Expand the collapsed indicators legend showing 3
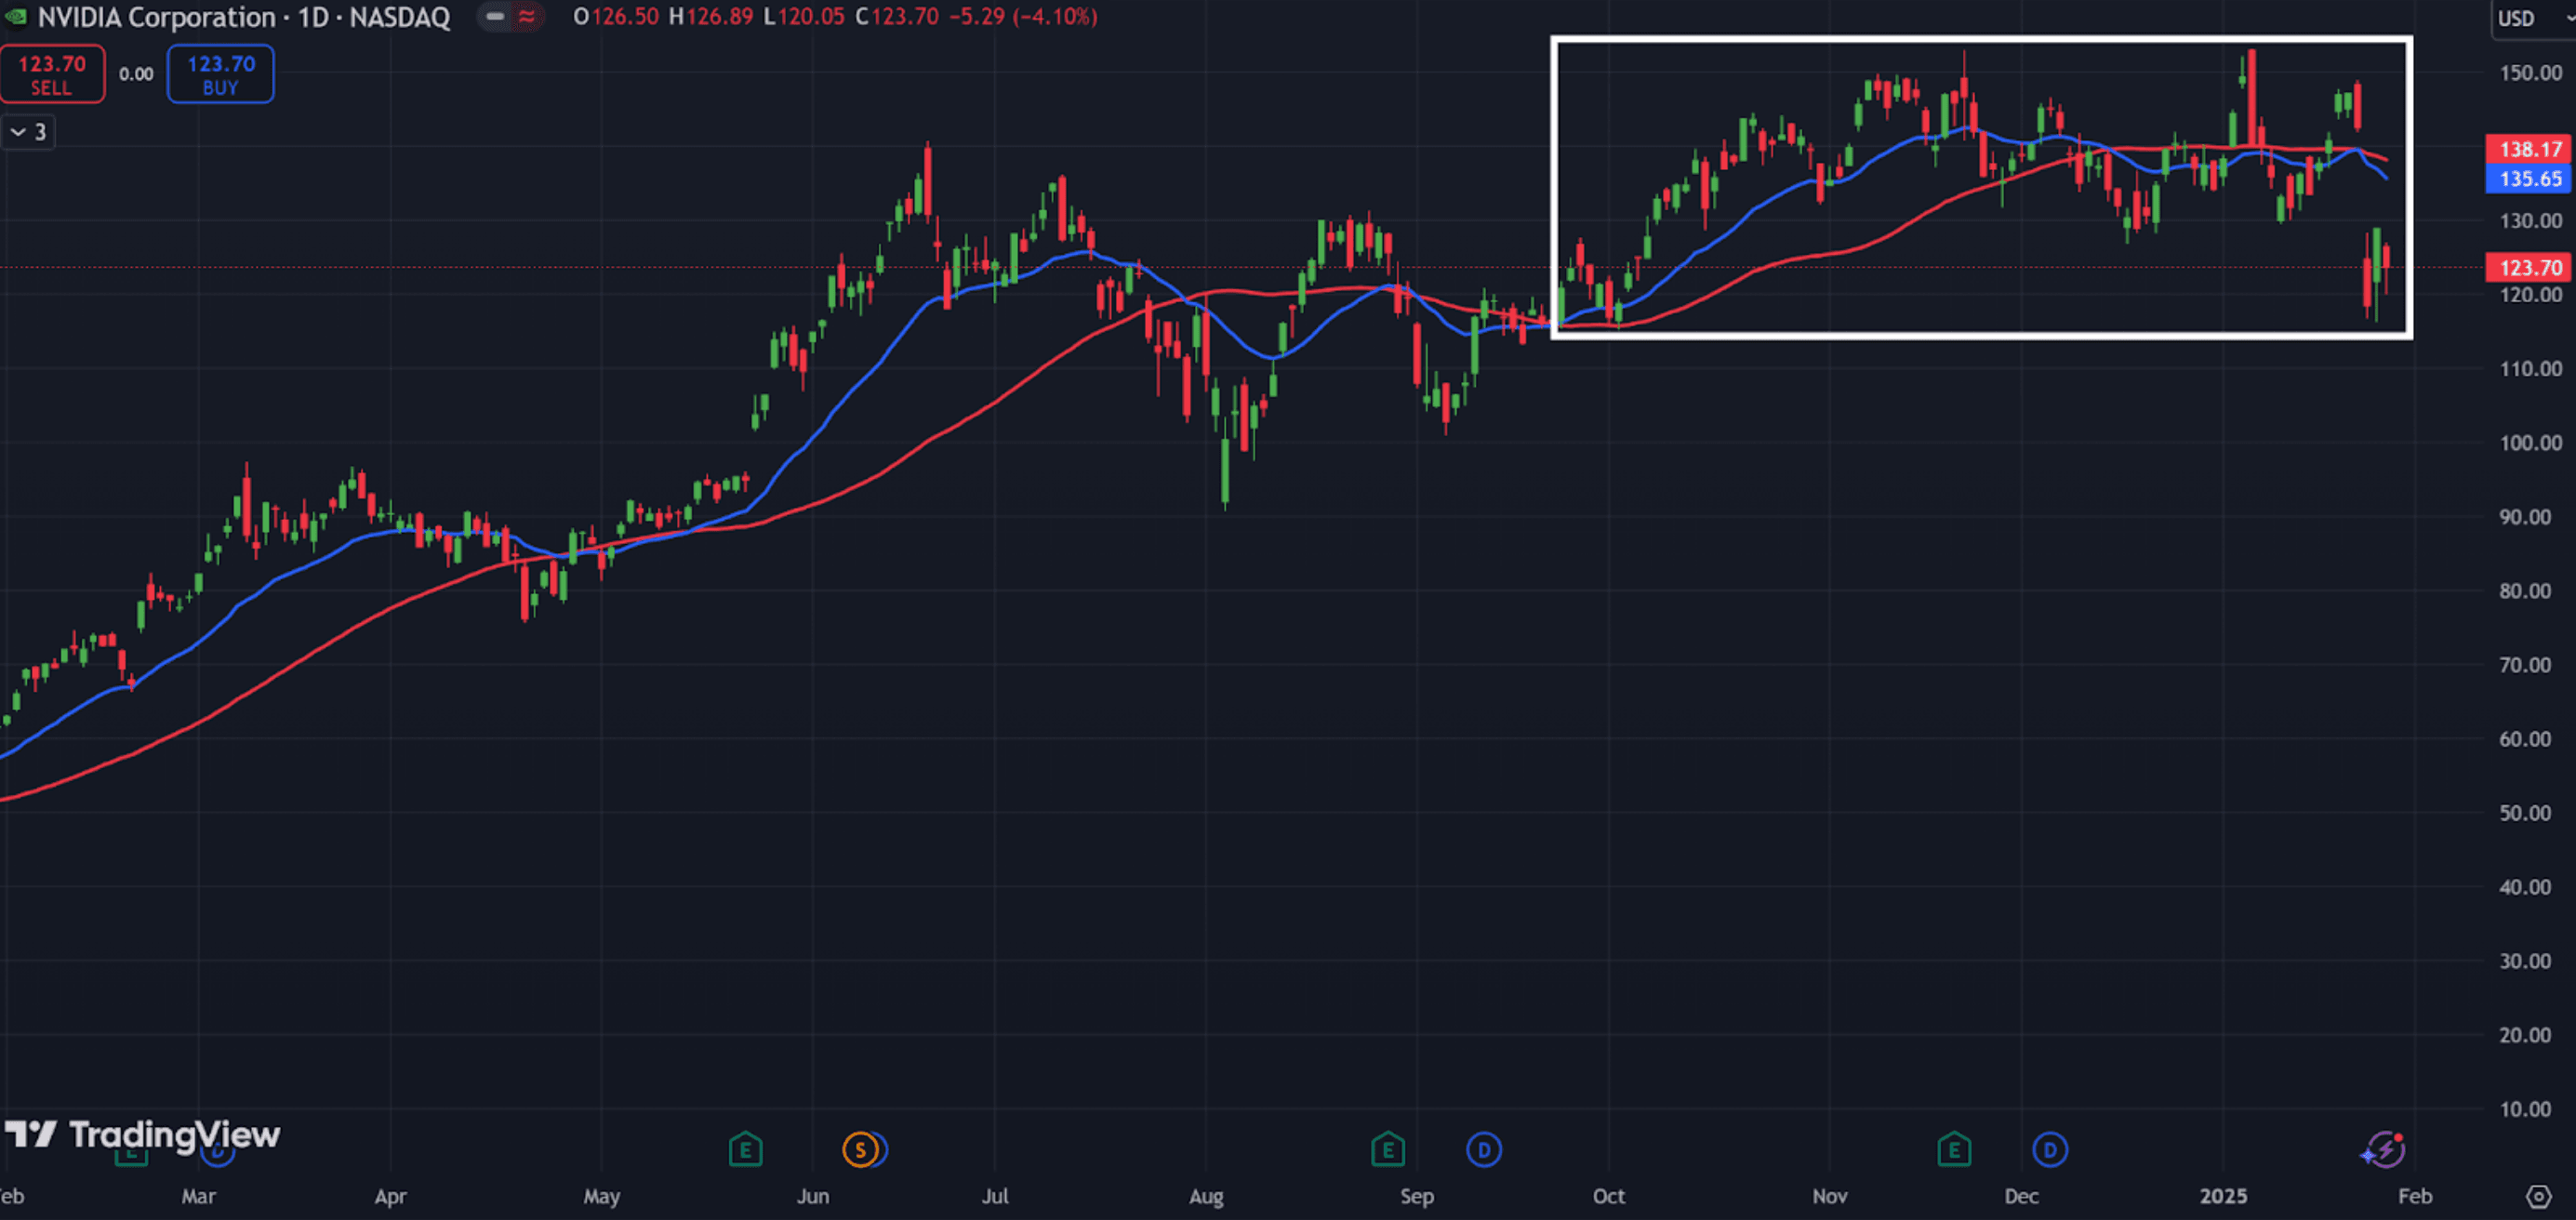 tap(28, 132)
